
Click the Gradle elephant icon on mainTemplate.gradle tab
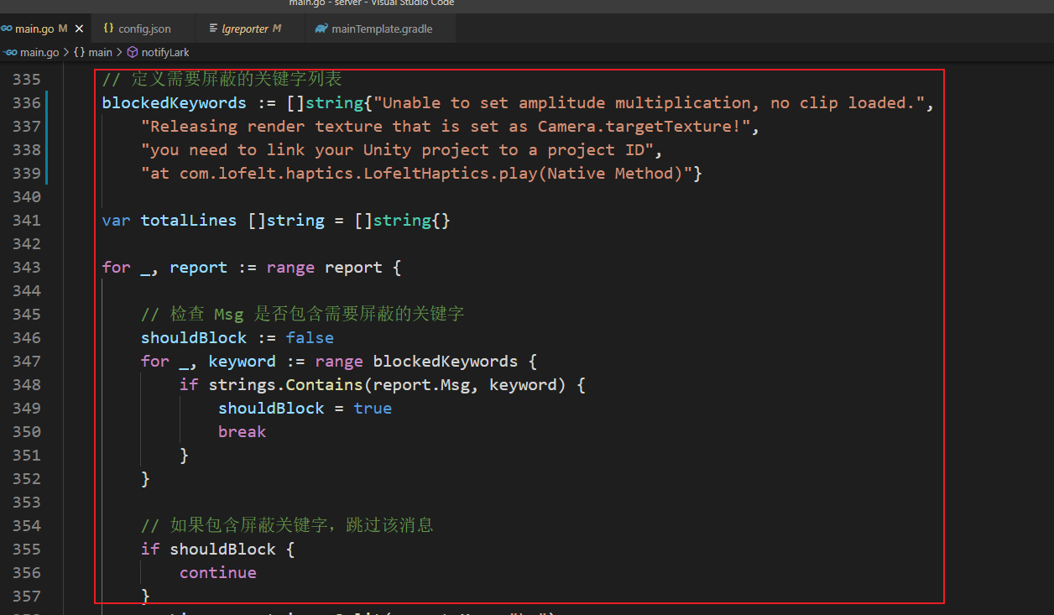click(321, 29)
